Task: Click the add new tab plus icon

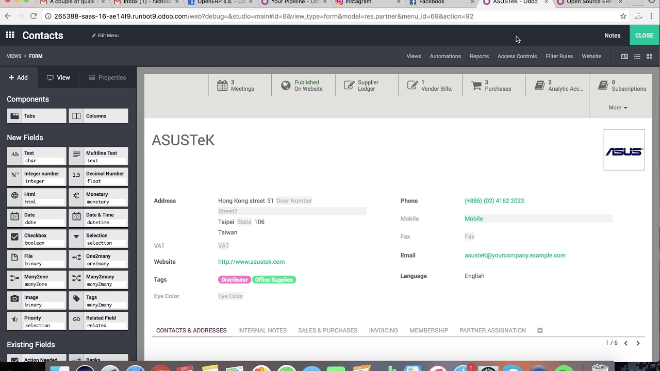Action: [x=540, y=330]
